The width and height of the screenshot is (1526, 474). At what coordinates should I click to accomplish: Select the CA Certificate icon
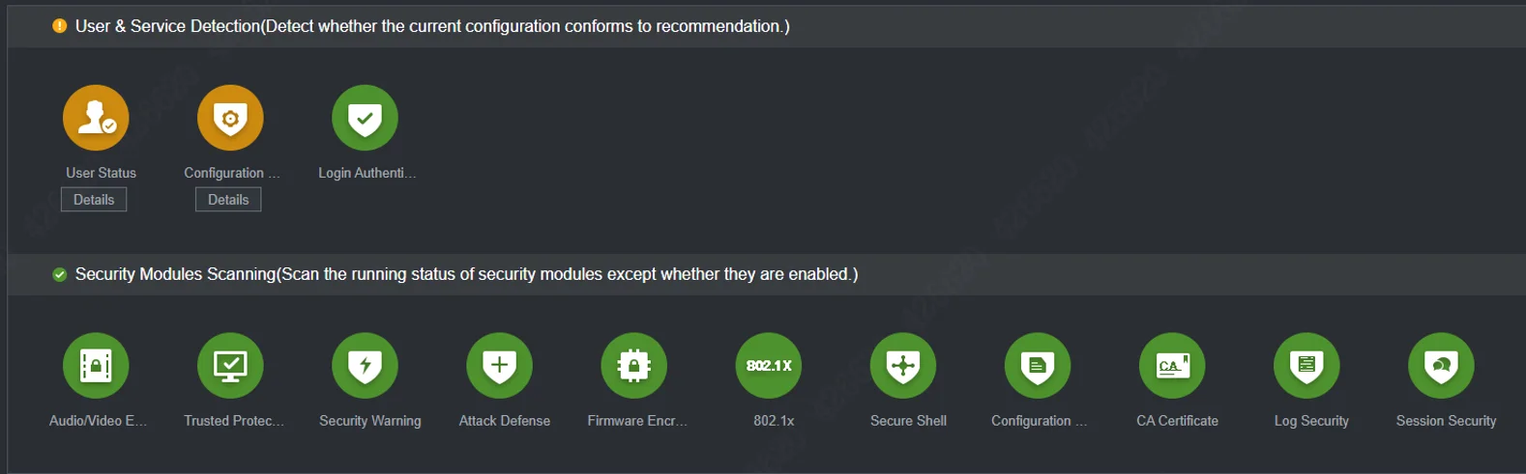(x=1172, y=366)
